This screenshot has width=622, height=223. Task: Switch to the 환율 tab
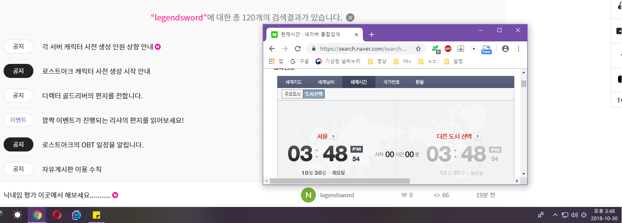(x=419, y=82)
